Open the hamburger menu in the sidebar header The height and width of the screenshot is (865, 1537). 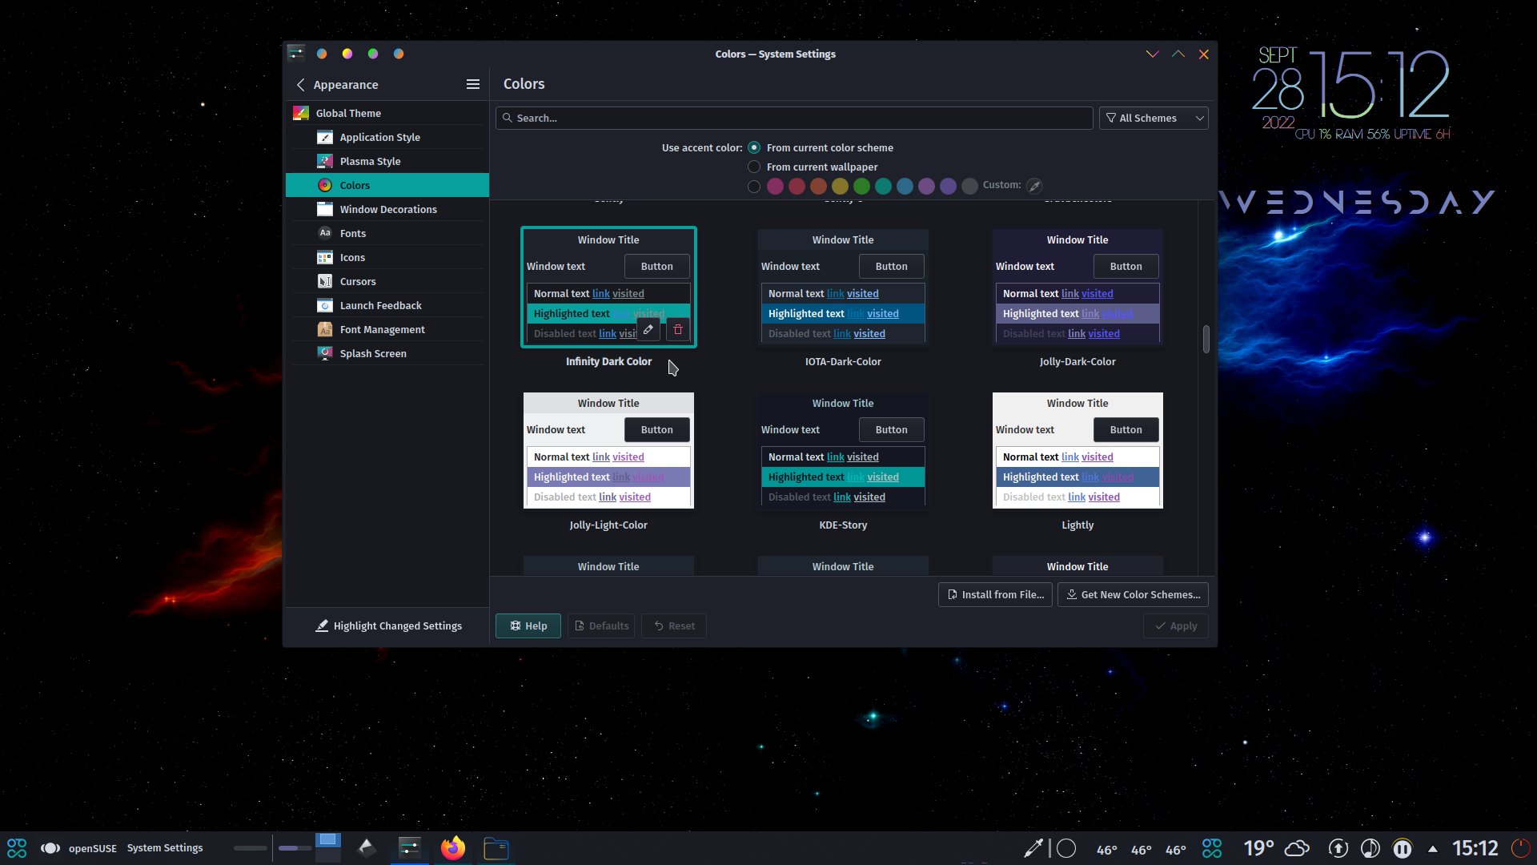(472, 84)
